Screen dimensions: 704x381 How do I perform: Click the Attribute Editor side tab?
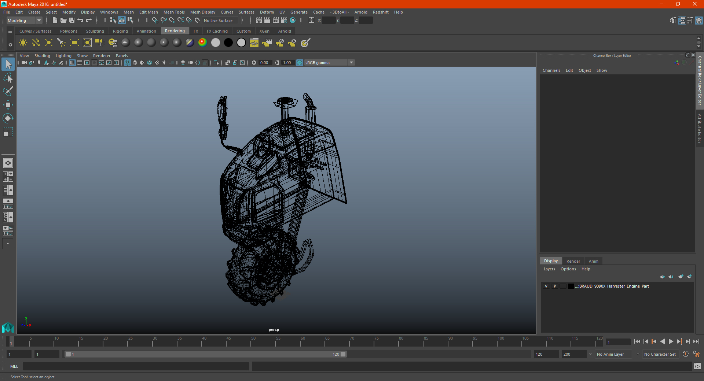click(x=700, y=128)
